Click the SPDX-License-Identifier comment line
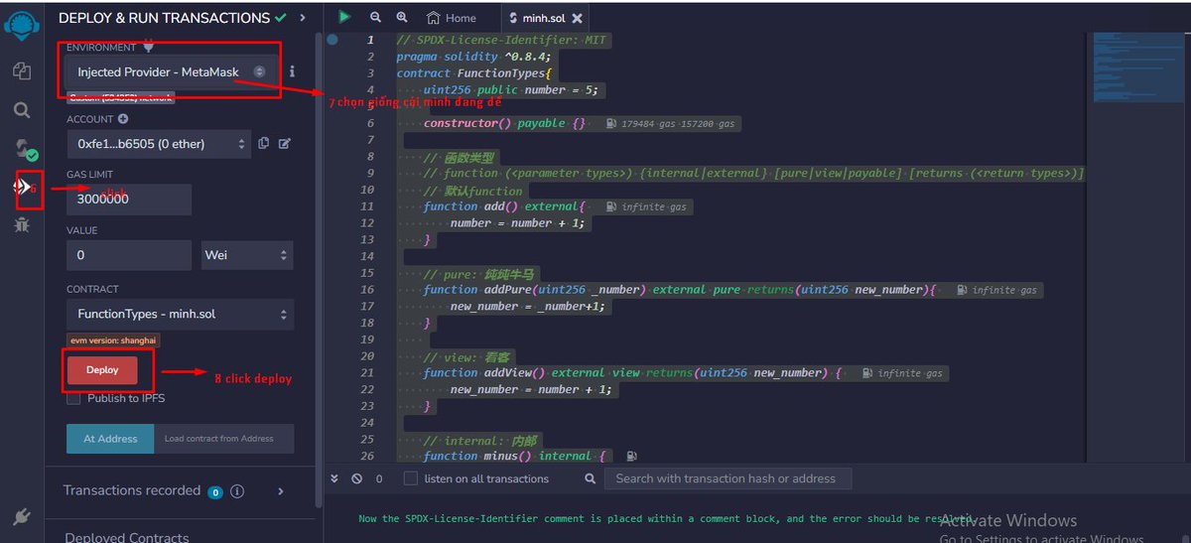This screenshot has height=543, width=1191. [x=503, y=40]
